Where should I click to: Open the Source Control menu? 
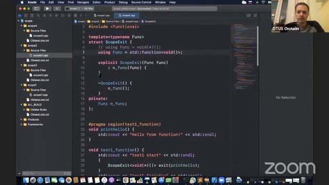[141, 2]
